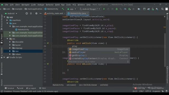The image size is (169, 95).
Task: Click the collapse all icon in Project panel
Action: coord(31,13)
